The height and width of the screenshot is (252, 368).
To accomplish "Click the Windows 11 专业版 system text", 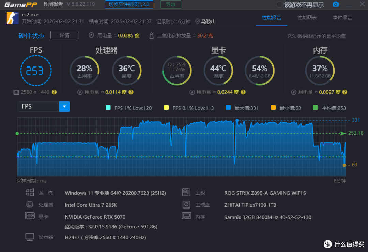I will [115, 193].
